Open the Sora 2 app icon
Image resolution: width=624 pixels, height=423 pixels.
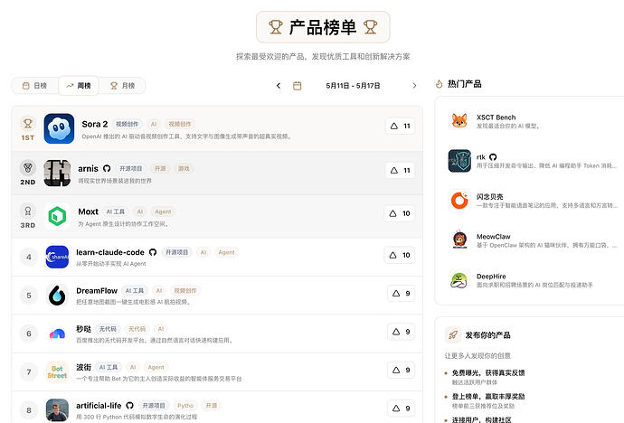tap(59, 128)
